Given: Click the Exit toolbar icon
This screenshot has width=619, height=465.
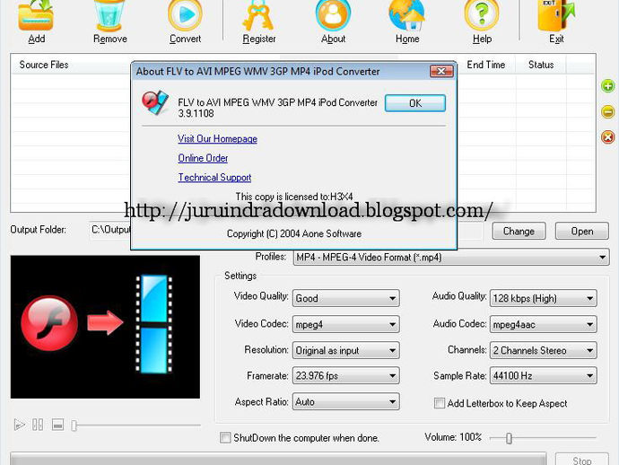Looking at the screenshot, I should pyautogui.click(x=556, y=16).
